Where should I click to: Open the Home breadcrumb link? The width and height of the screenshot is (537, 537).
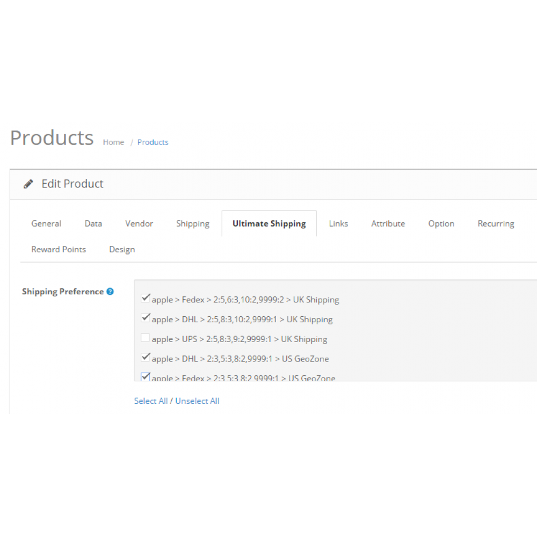point(113,142)
